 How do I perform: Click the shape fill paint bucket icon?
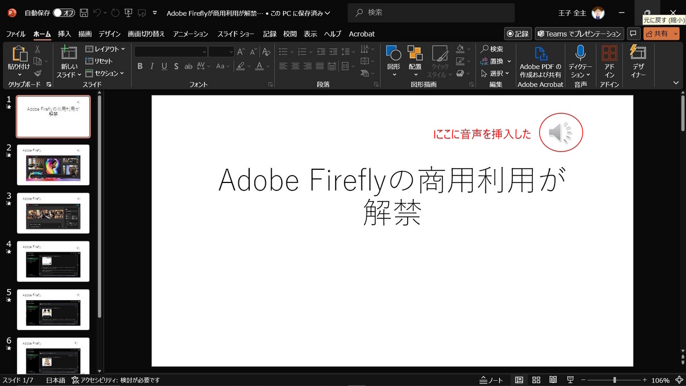(461, 50)
